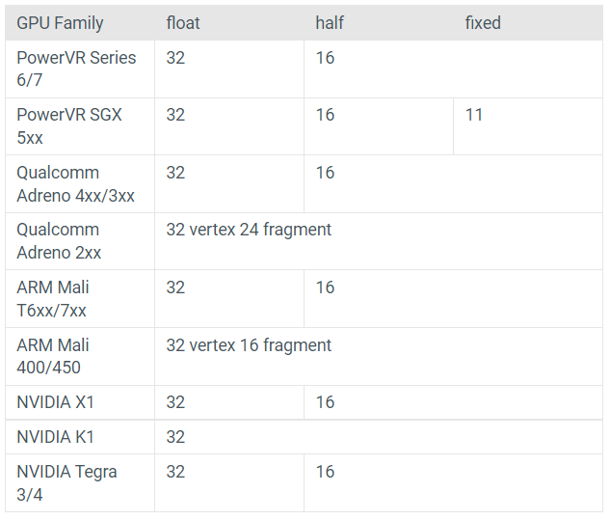Click the NVIDIA K1 row label

tap(56, 437)
